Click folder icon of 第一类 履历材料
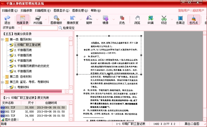207x127 pixels. pos(7,40)
